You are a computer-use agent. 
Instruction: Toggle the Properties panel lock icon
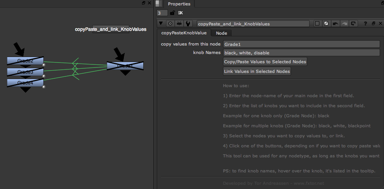click(x=172, y=13)
